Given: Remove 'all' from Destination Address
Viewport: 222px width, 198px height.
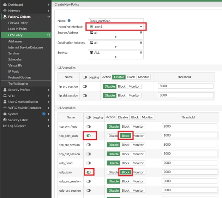Looking at the screenshot, I should [x=141, y=42].
